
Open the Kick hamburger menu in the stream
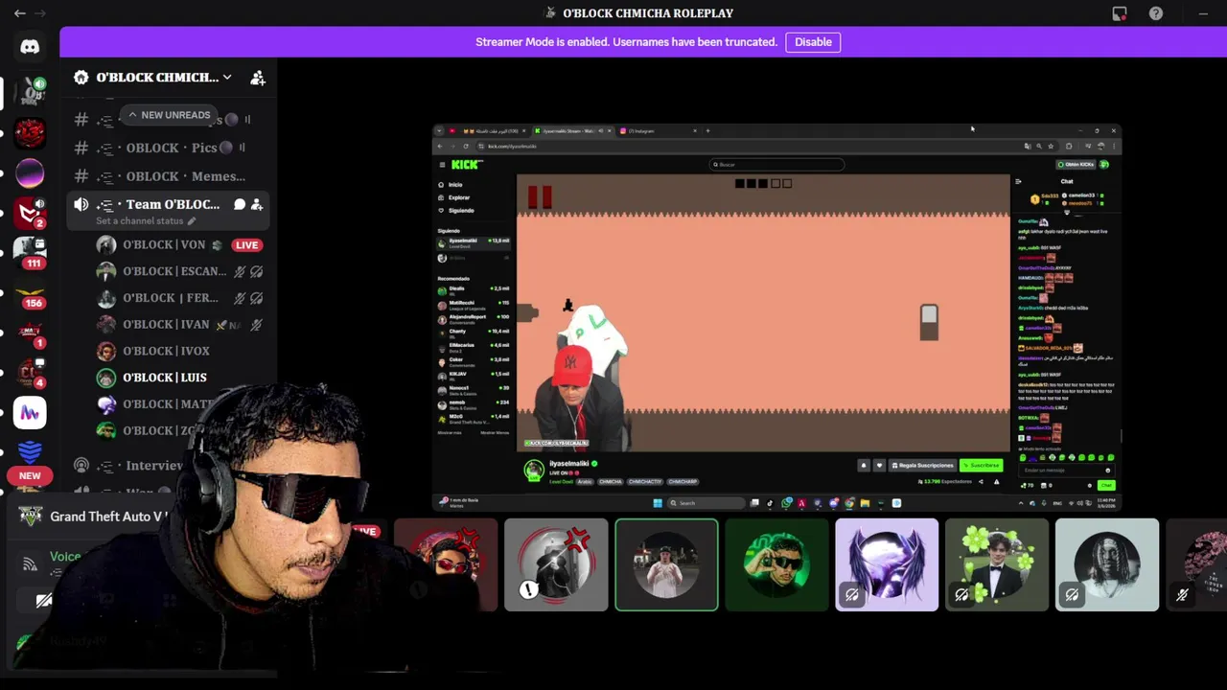[442, 165]
